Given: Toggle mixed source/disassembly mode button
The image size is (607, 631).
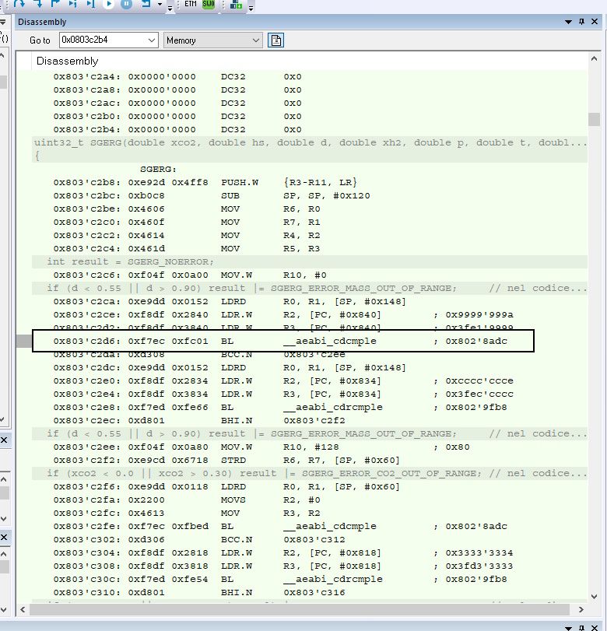Looking at the screenshot, I should [x=276, y=40].
